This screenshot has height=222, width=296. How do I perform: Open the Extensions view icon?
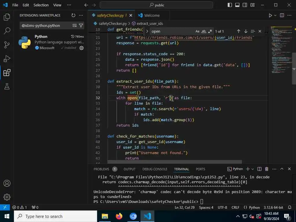point(7,73)
